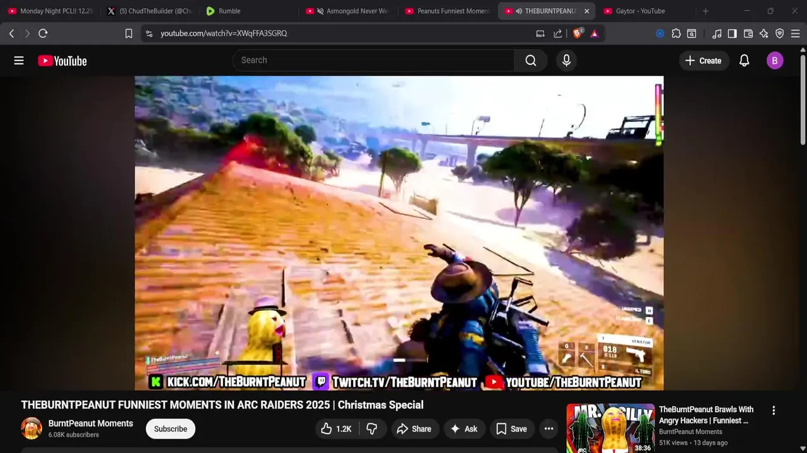Bookmark this page
Viewport: 807px width, 453px height.
(129, 33)
